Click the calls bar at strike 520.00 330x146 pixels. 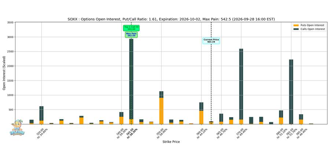(x=41, y=113)
